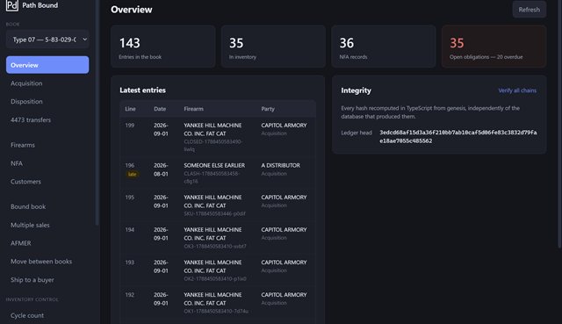Open the AFMER page
Viewport: 562px width, 324px height.
[47, 243]
